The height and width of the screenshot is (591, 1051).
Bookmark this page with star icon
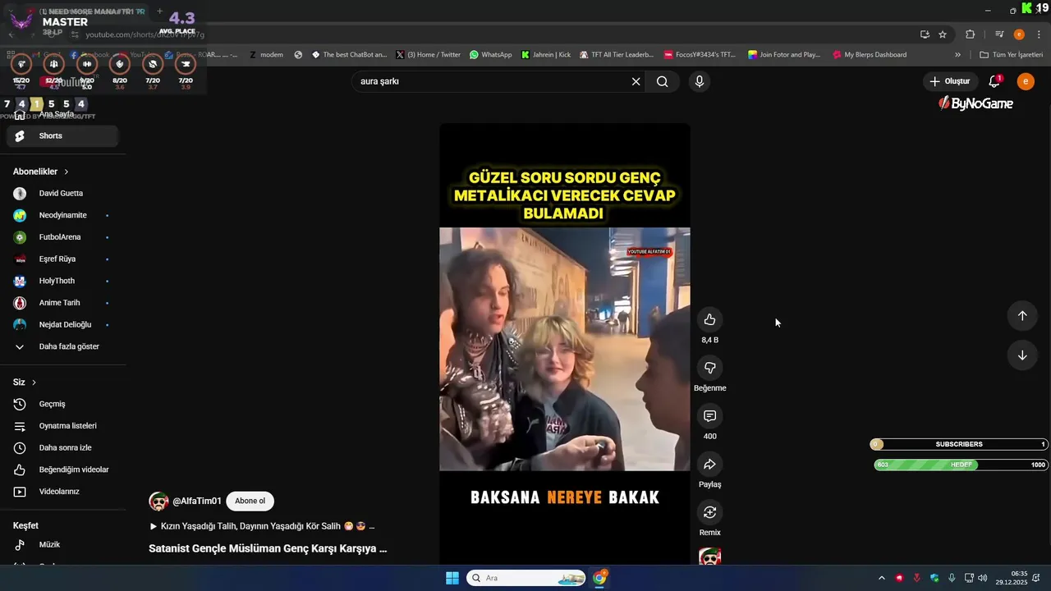click(943, 34)
